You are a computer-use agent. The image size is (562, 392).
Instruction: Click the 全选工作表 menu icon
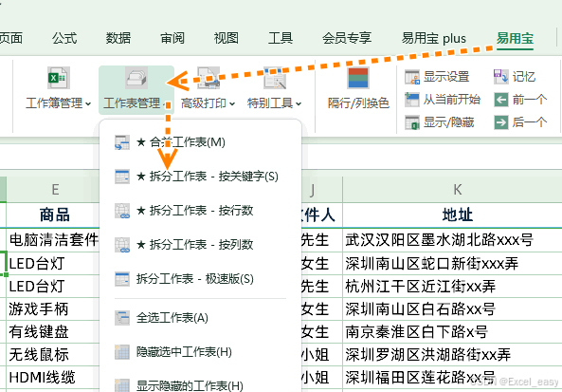(122, 318)
